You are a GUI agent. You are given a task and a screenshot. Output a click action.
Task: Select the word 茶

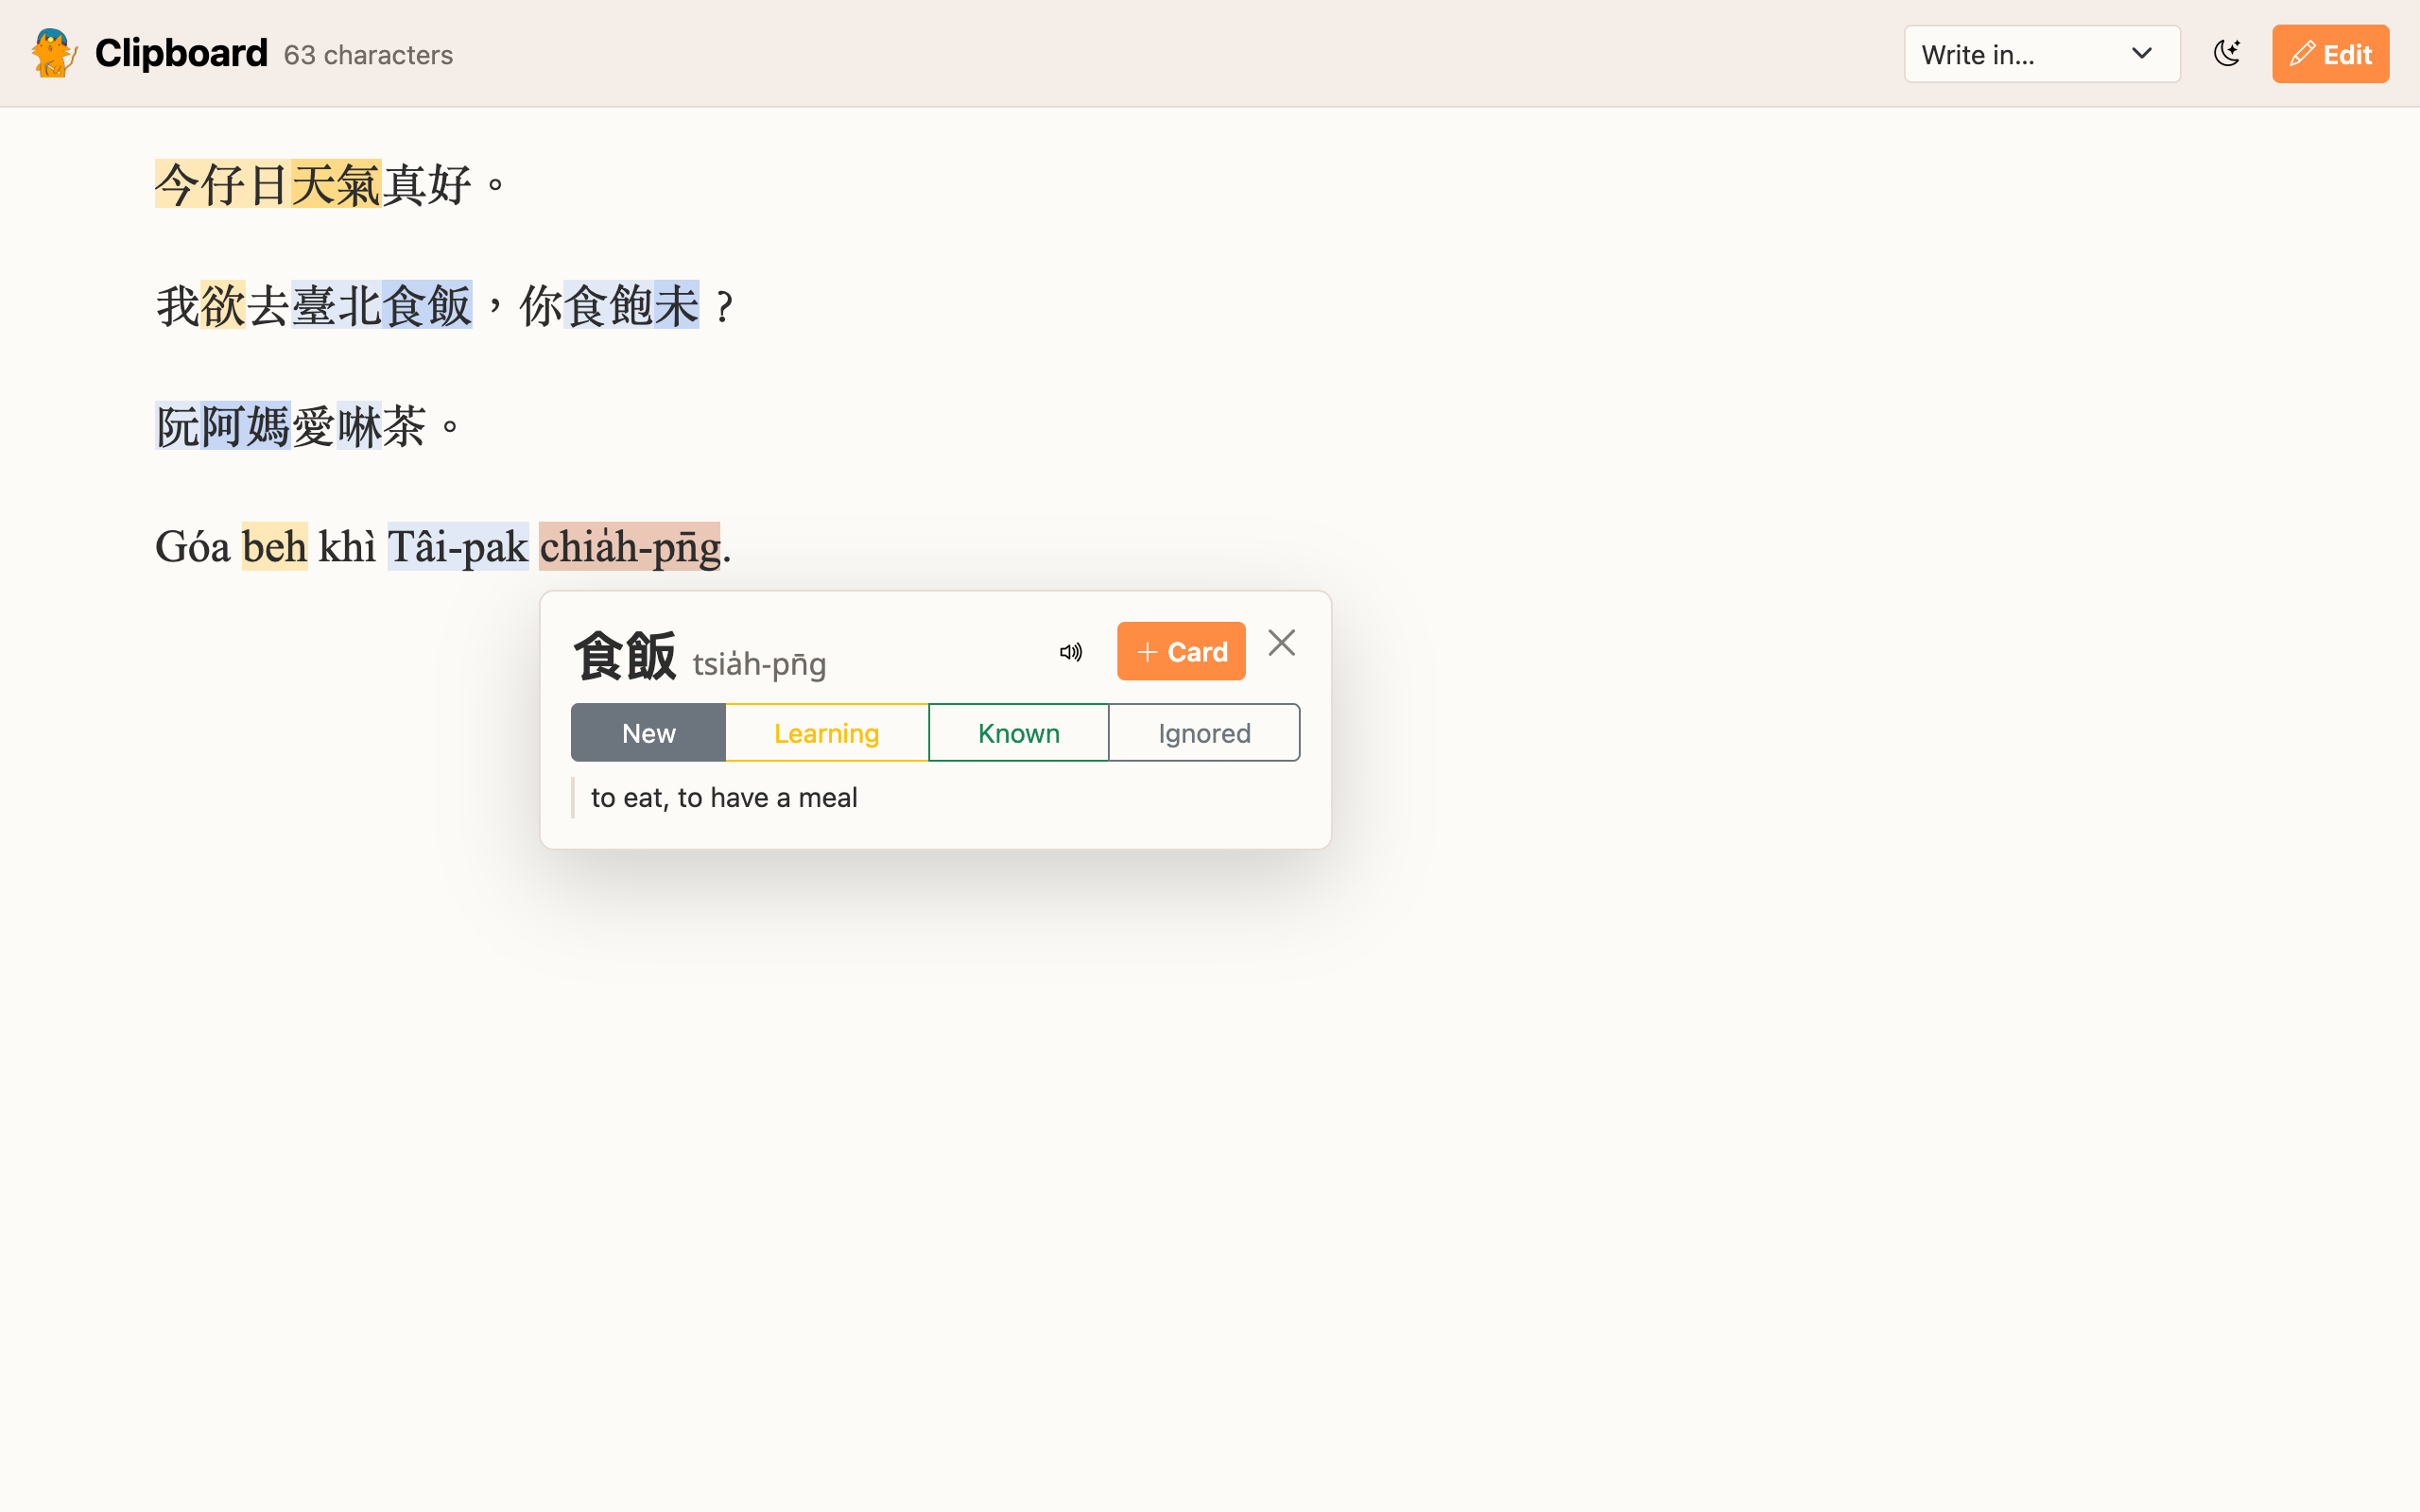(404, 427)
